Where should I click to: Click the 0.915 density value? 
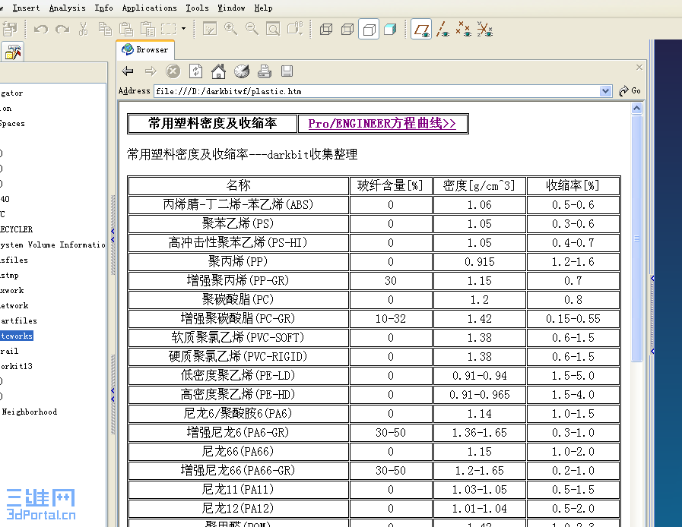[x=479, y=262]
